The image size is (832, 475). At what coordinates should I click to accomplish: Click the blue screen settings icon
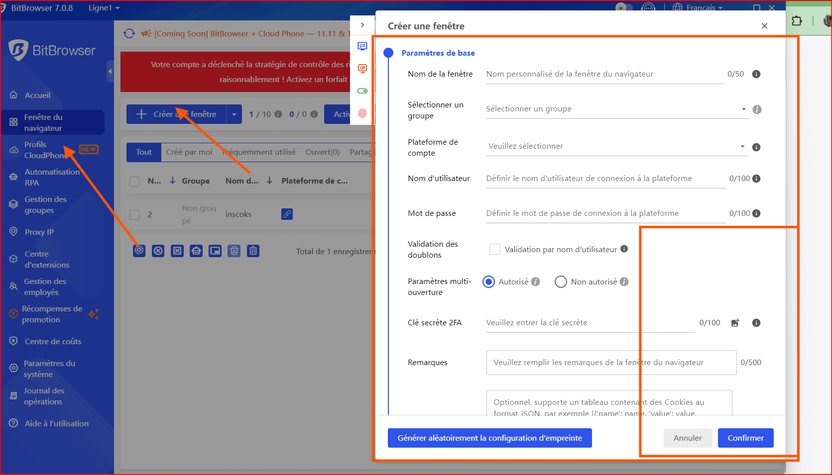coord(362,46)
